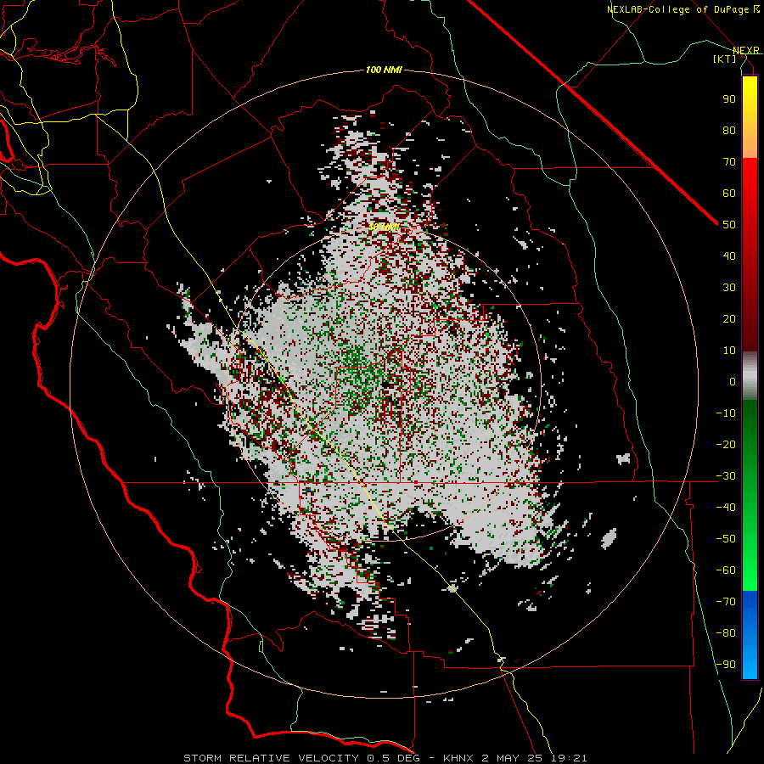Click the 90 value on velocity scale
The width and height of the screenshot is (764, 764).
click(729, 99)
